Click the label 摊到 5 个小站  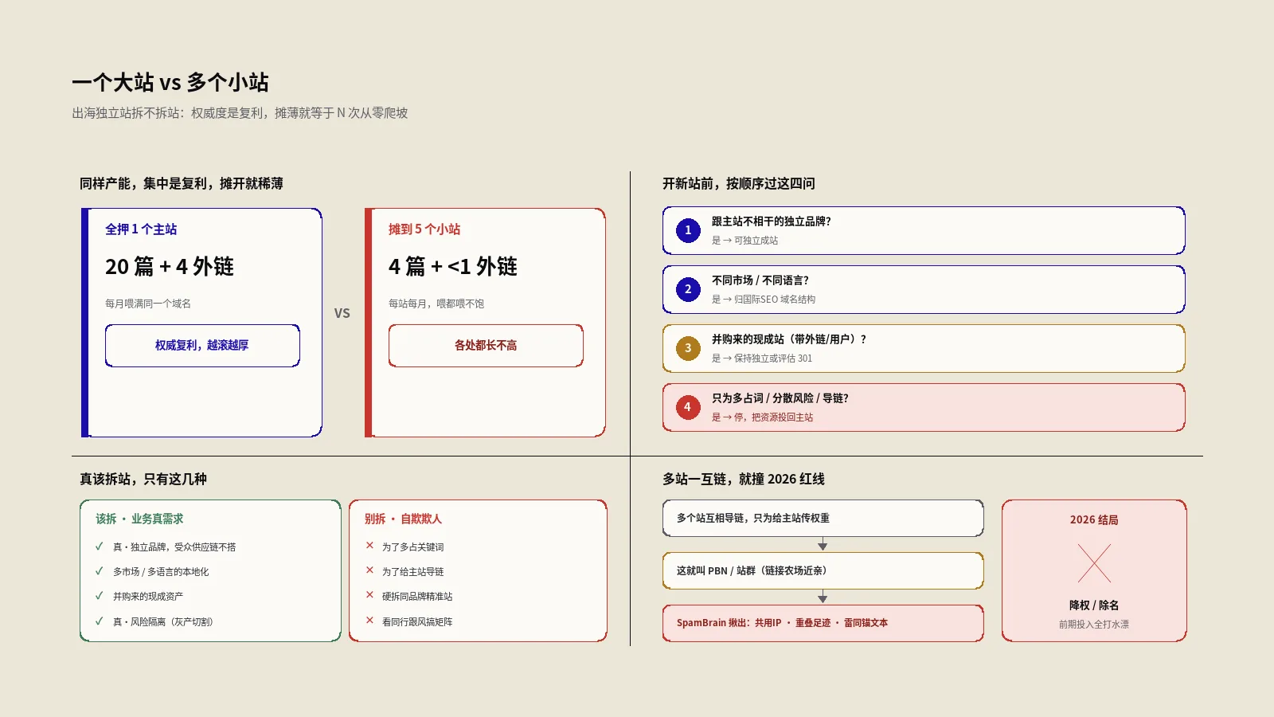(x=424, y=229)
